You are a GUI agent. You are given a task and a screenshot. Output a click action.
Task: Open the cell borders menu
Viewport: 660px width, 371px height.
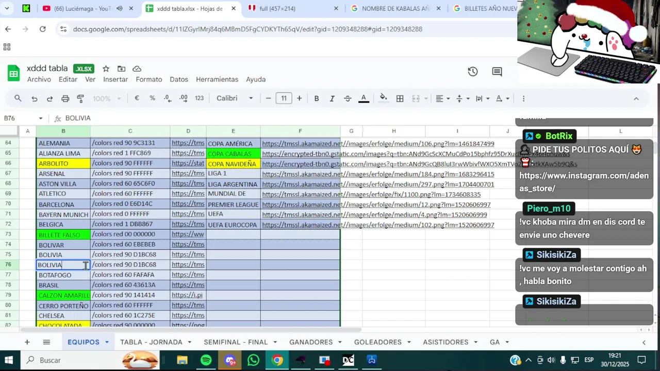click(x=400, y=98)
